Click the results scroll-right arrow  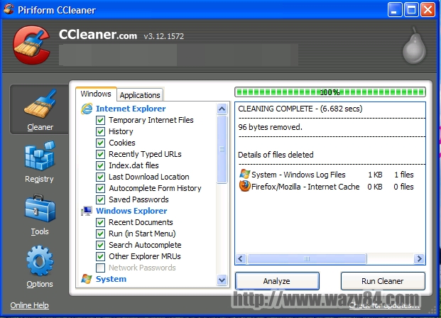420,258
